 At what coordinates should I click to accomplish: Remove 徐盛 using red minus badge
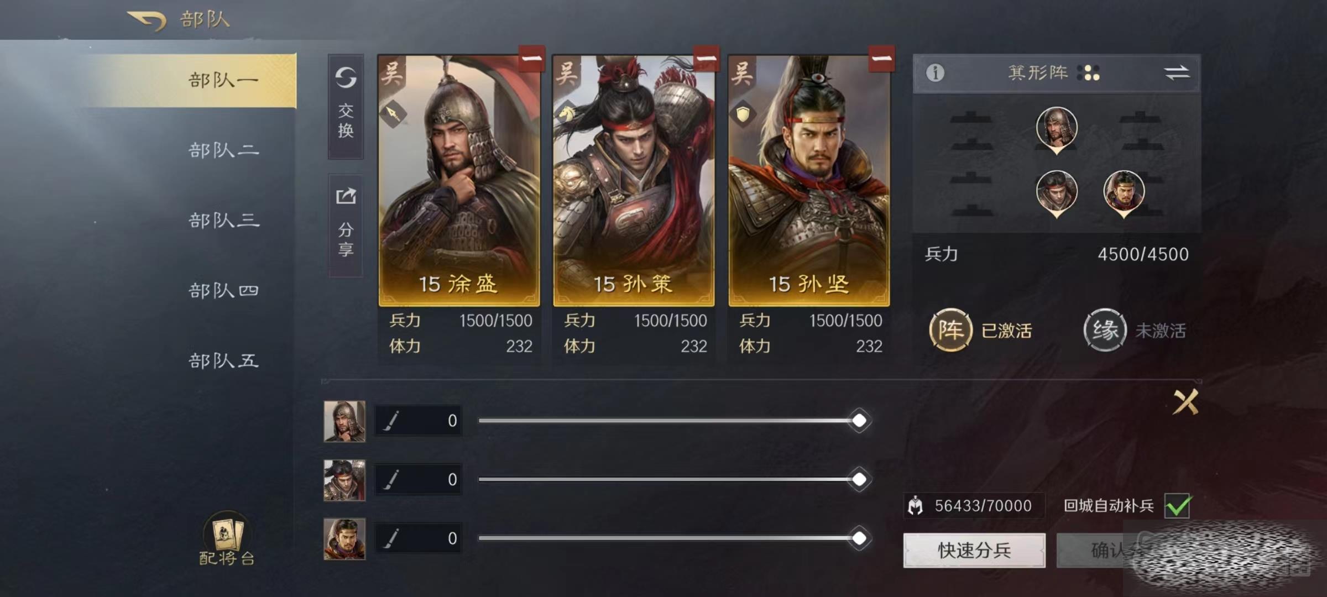(531, 59)
